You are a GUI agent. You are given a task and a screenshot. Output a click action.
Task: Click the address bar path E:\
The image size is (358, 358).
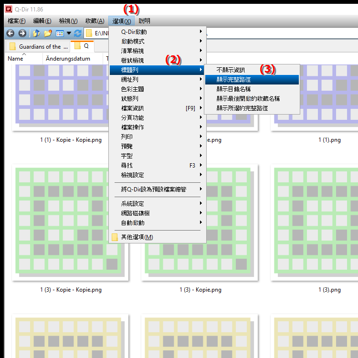tap(102, 33)
